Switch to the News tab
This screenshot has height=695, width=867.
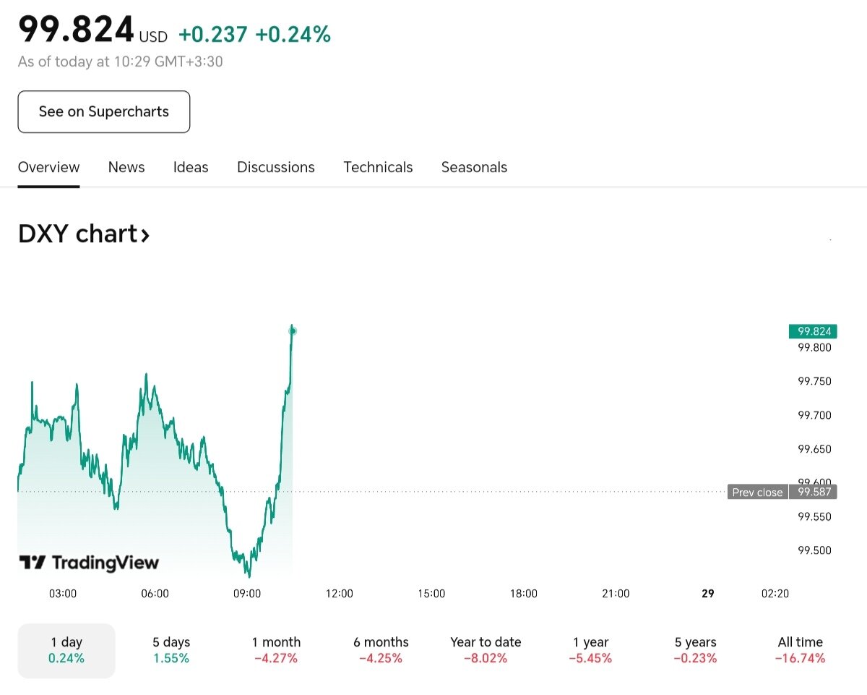(x=126, y=167)
